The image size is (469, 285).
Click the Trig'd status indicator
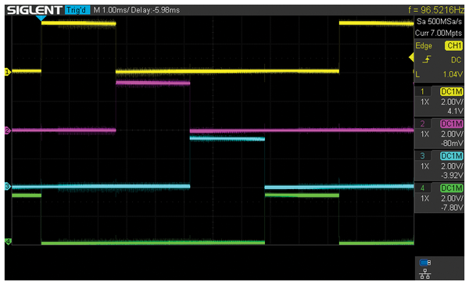click(x=77, y=10)
